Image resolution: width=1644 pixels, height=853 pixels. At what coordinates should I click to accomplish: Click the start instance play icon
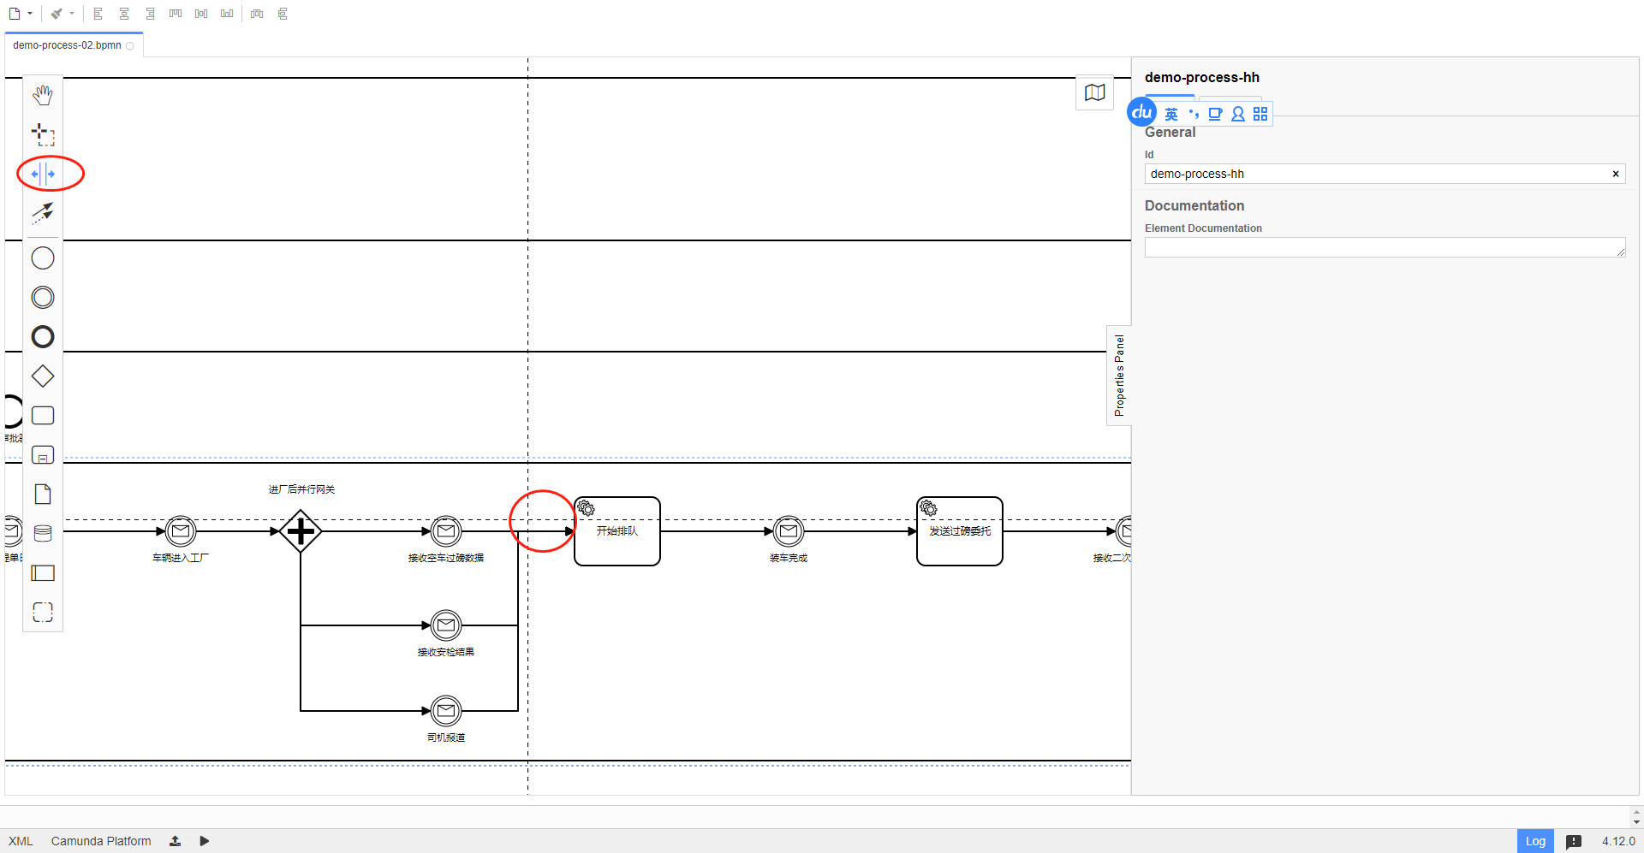[204, 841]
